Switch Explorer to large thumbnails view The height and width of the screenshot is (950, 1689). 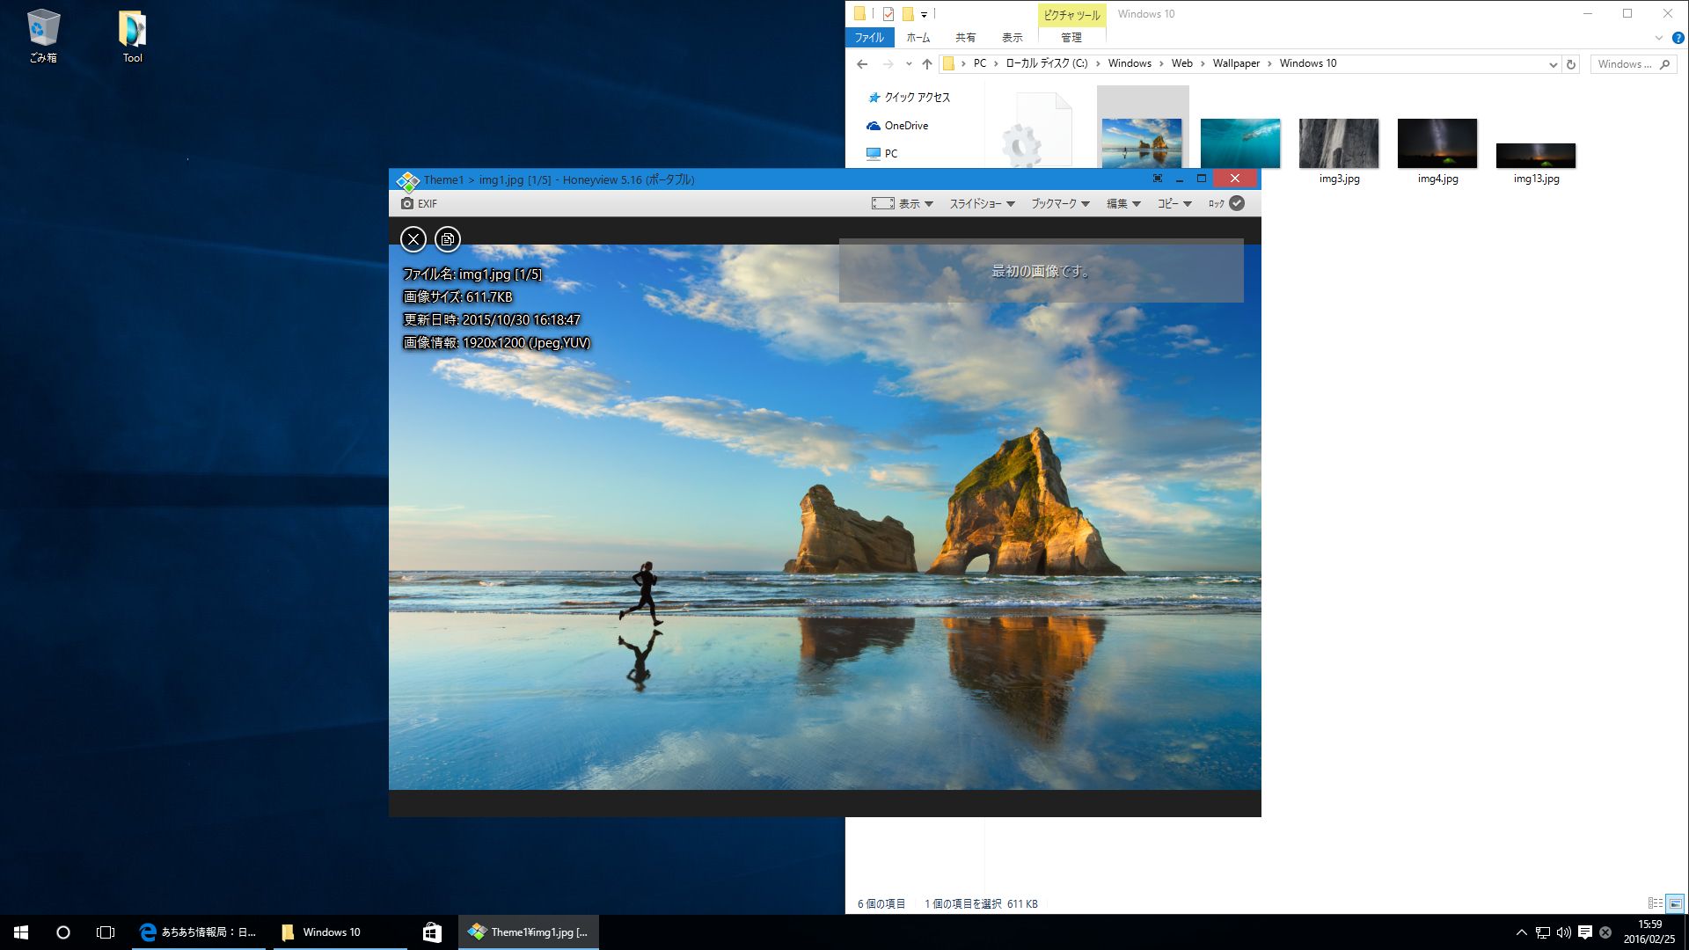pyautogui.click(x=1675, y=903)
